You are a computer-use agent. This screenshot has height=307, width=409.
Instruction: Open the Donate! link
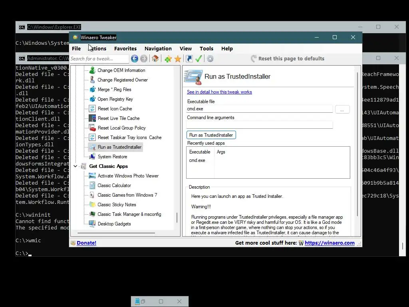coord(86,243)
